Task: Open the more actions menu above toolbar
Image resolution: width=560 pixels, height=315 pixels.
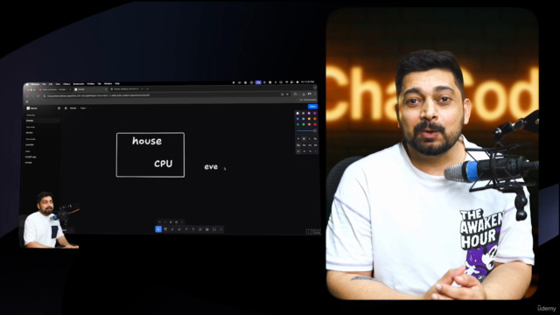Action: pos(182,222)
